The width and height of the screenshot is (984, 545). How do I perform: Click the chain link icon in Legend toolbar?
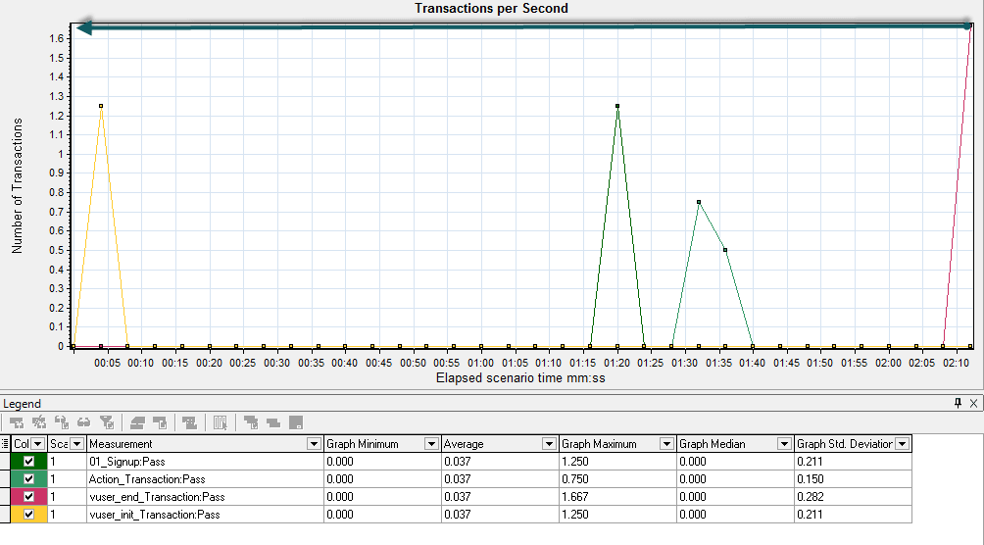tap(84, 422)
